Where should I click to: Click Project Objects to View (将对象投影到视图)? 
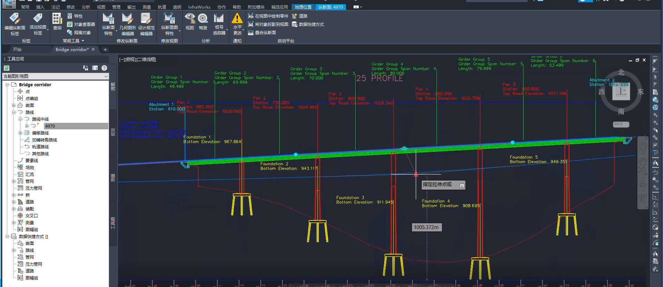tap(268, 24)
